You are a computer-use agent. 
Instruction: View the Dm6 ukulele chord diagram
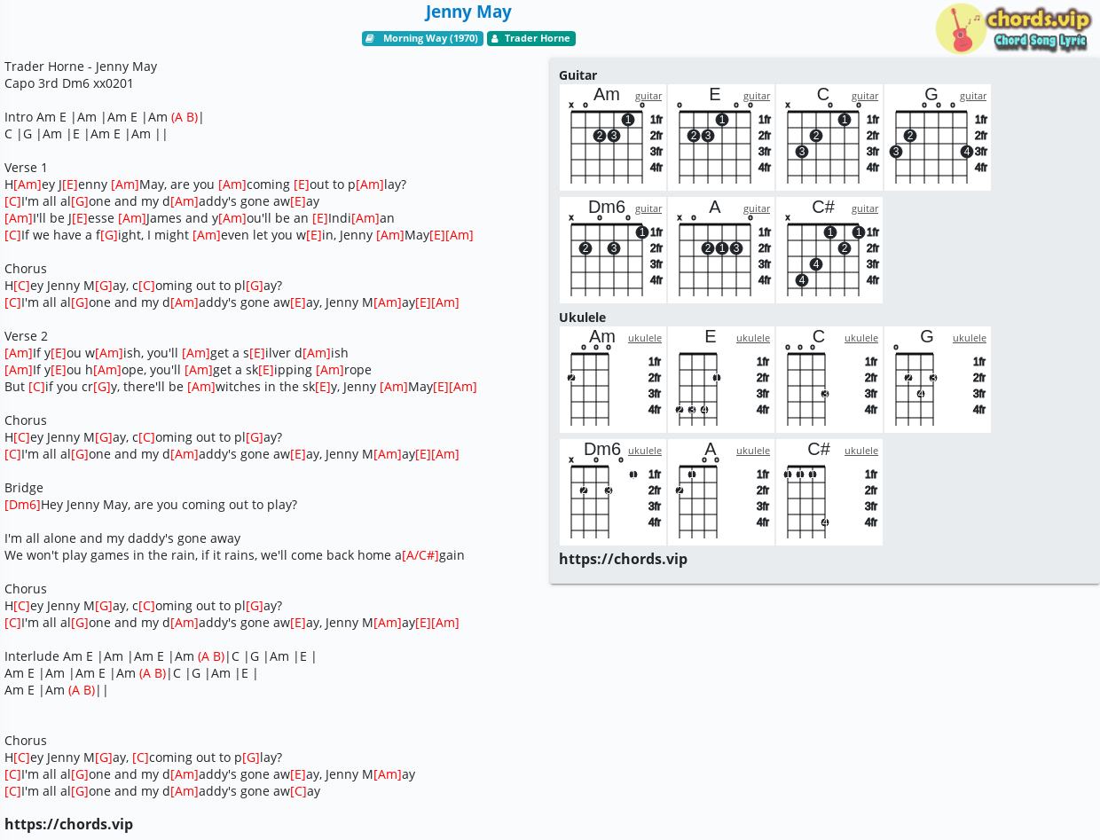coord(613,492)
